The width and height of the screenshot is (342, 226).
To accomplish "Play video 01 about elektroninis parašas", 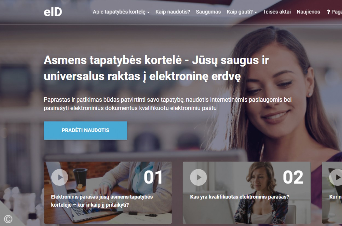I will tap(59, 177).
